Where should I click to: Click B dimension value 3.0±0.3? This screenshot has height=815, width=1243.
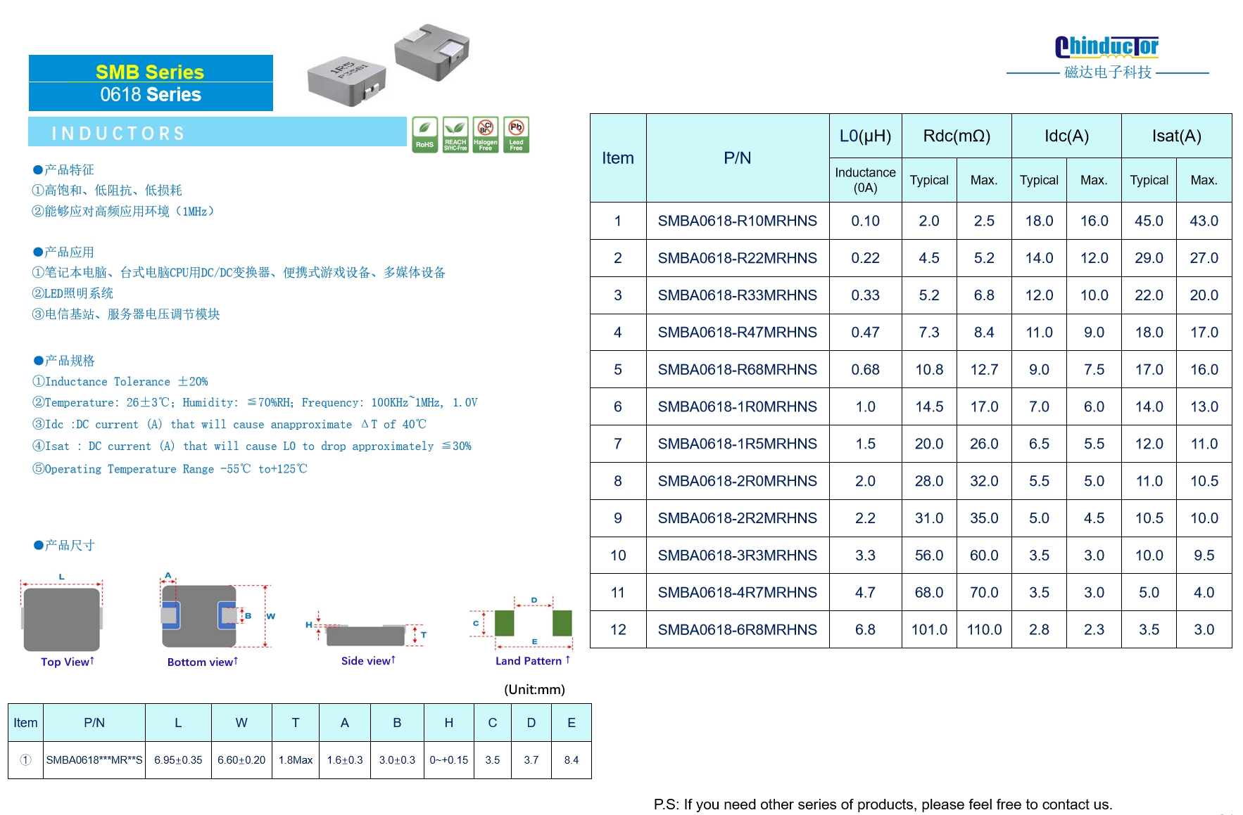pyautogui.click(x=397, y=760)
